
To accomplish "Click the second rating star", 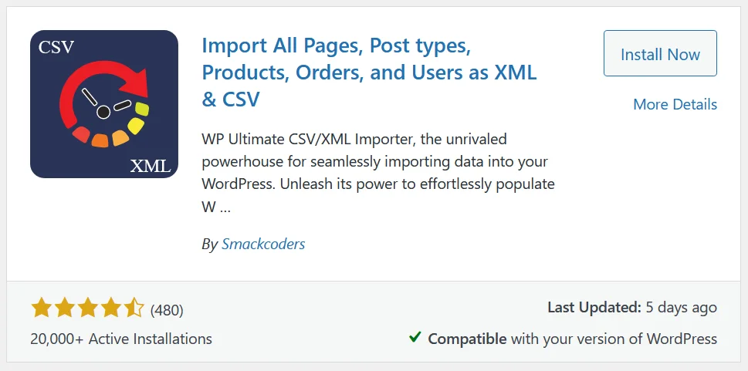I will coord(64,309).
